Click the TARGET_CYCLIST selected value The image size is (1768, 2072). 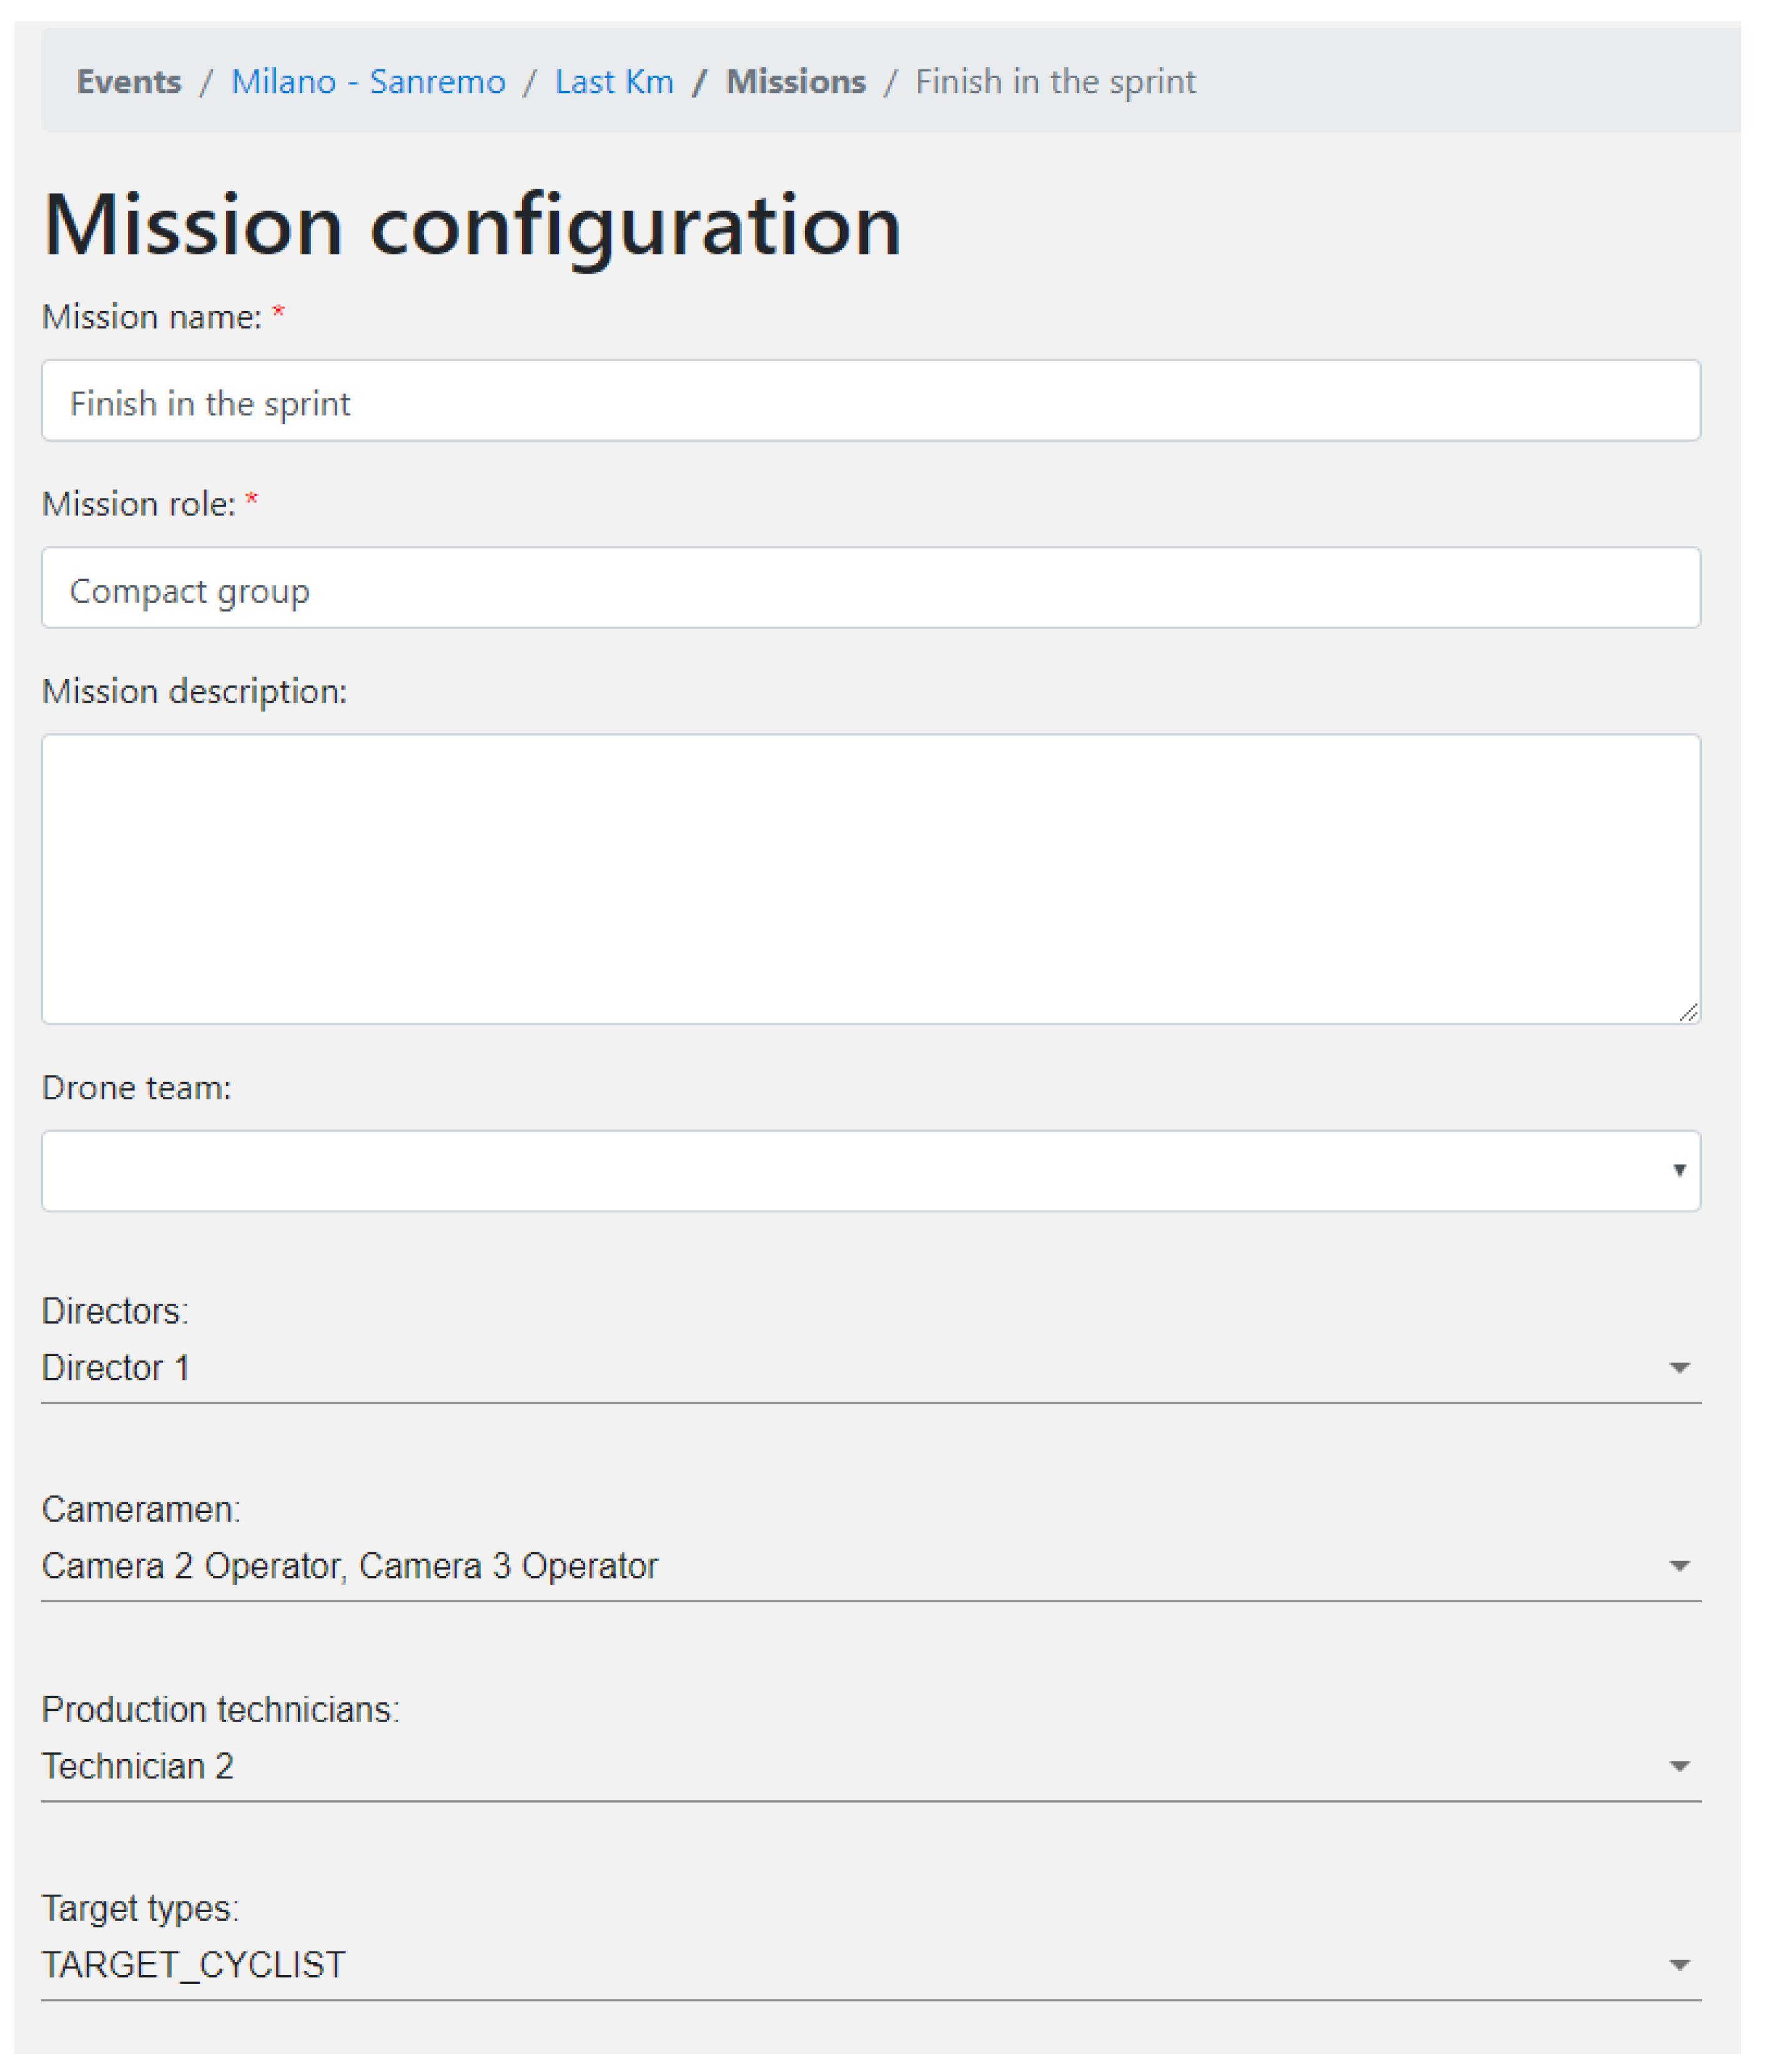(194, 1966)
